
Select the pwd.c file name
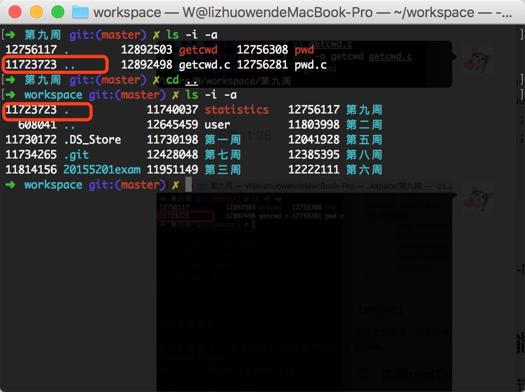(x=310, y=65)
